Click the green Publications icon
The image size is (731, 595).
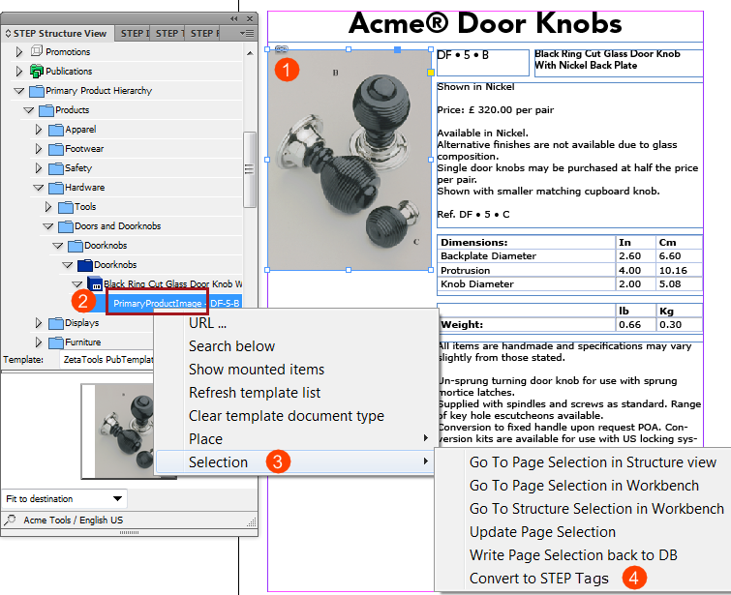pyautogui.click(x=37, y=71)
